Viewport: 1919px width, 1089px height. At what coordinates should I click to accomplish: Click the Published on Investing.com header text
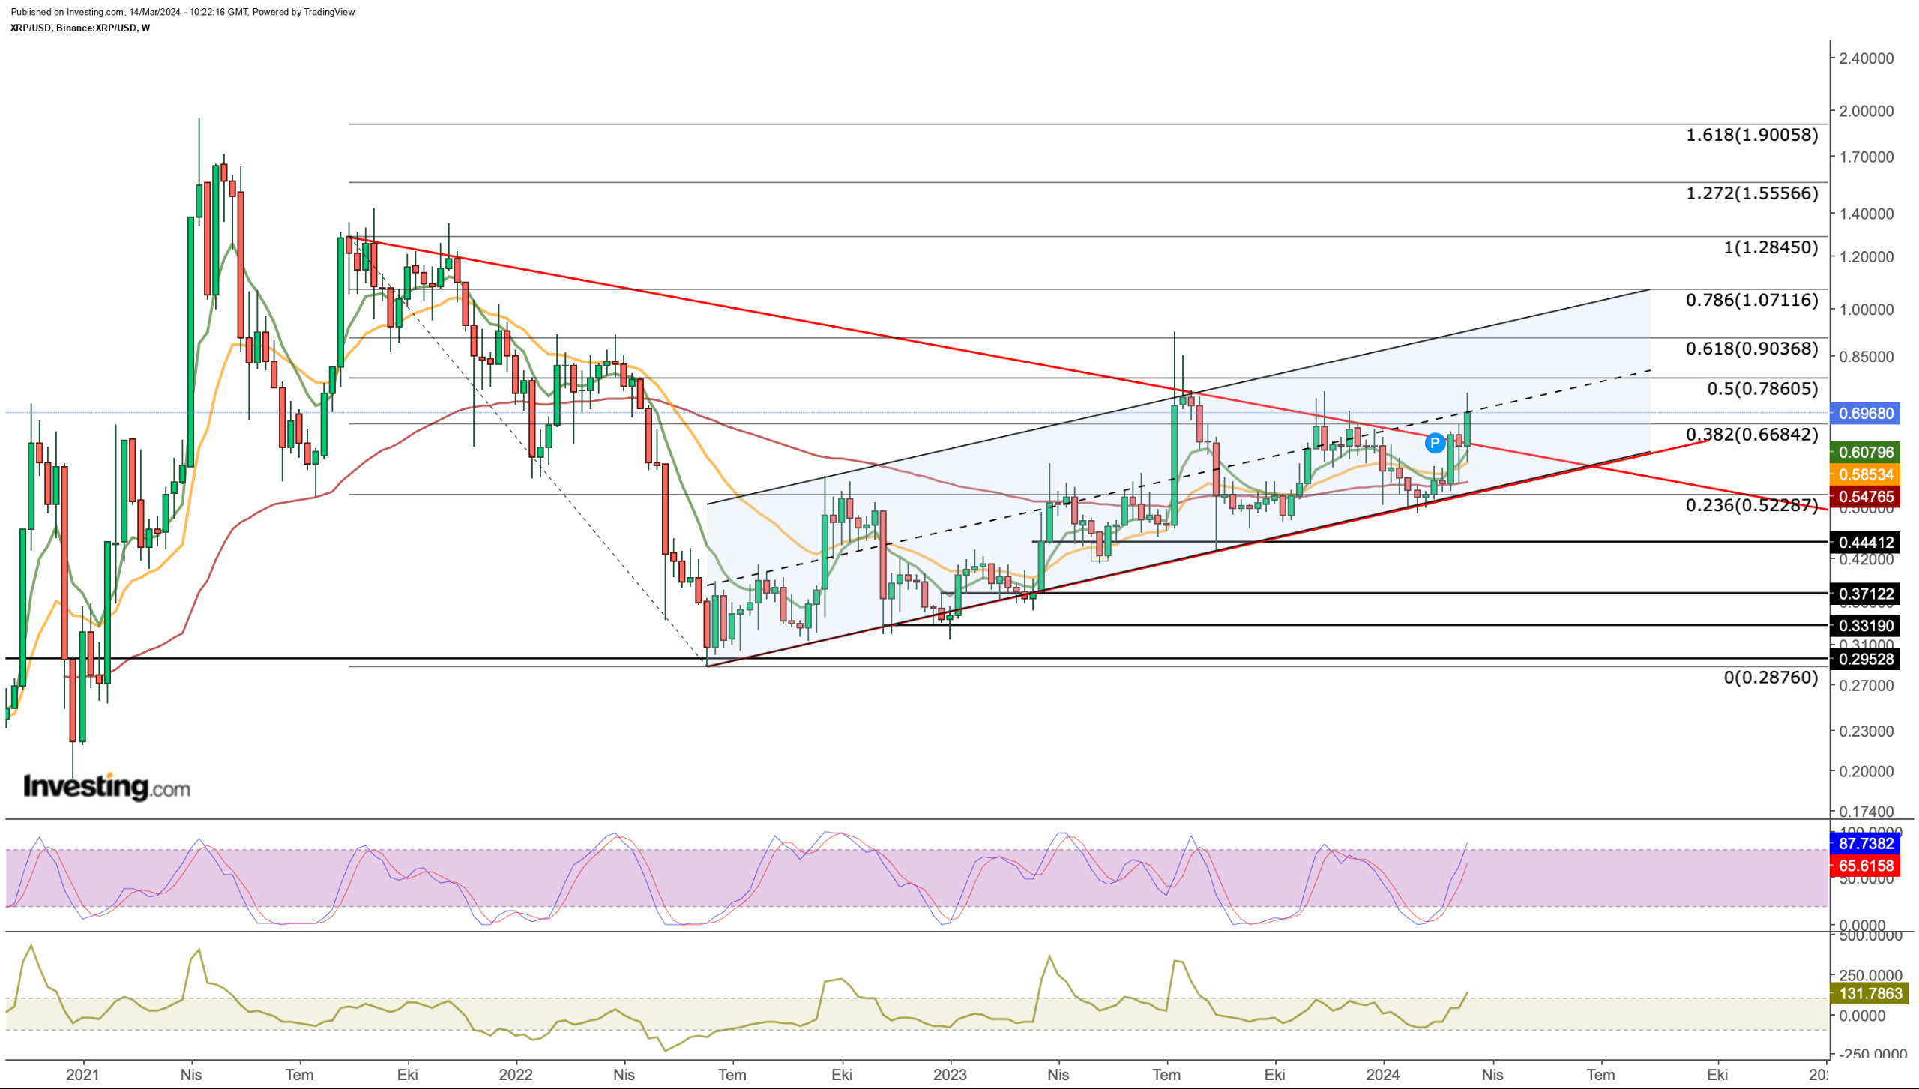[184, 12]
